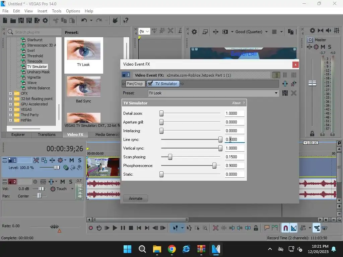Click the New project icon in toolbar
Image resolution: width=343 pixels, height=257 pixels.
pyautogui.click(x=5, y=20)
